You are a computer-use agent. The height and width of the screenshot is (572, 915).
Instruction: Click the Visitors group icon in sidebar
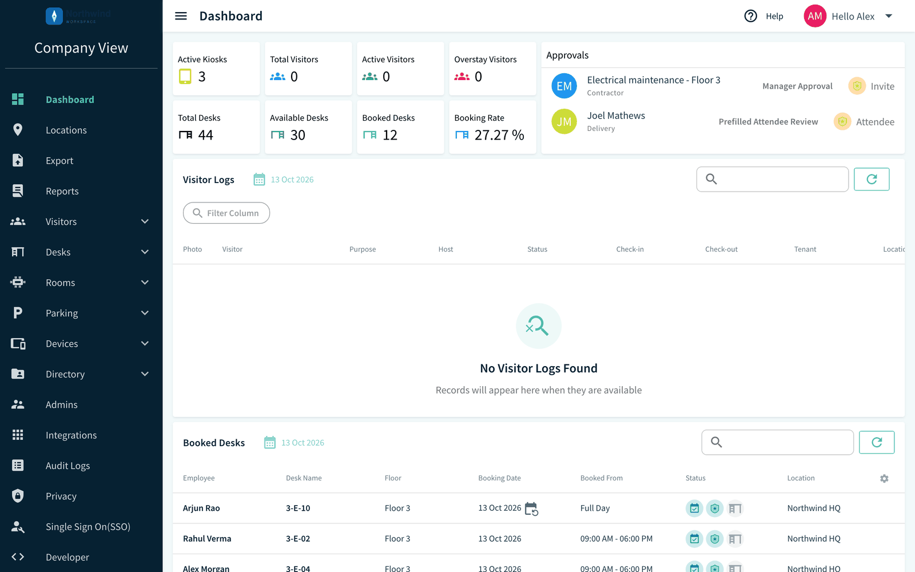coord(18,221)
